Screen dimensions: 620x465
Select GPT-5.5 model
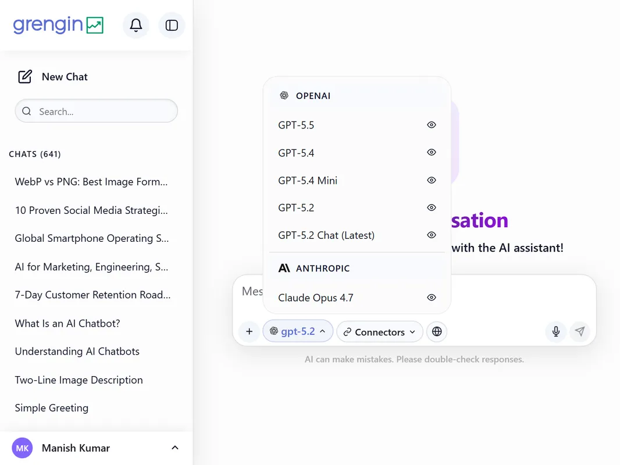click(x=357, y=125)
